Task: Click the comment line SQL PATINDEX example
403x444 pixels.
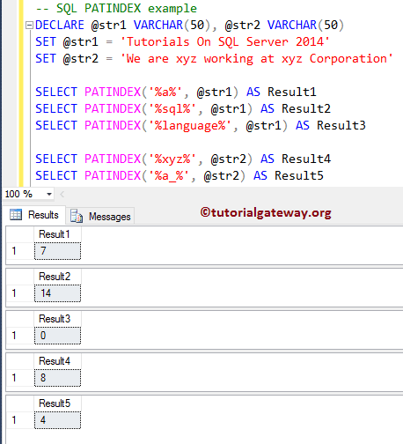Action: [116, 9]
